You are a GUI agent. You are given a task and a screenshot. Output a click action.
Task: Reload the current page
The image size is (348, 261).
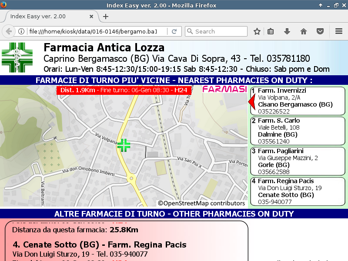pos(174,31)
